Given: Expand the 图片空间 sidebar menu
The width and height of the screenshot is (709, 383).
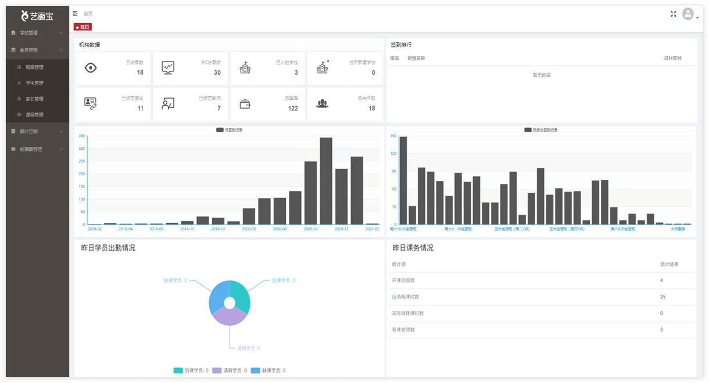Looking at the screenshot, I should pos(37,132).
